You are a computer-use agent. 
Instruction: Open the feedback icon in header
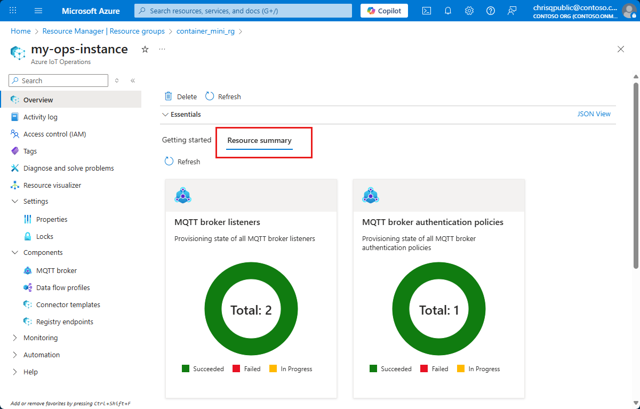pyautogui.click(x=512, y=11)
